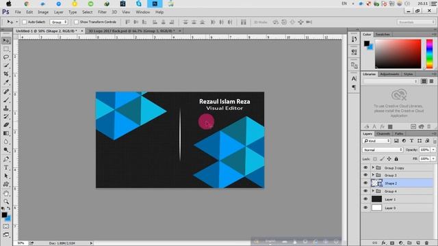Pick a color in the color field
Screen dimensions: 438x246
(x=398, y=54)
